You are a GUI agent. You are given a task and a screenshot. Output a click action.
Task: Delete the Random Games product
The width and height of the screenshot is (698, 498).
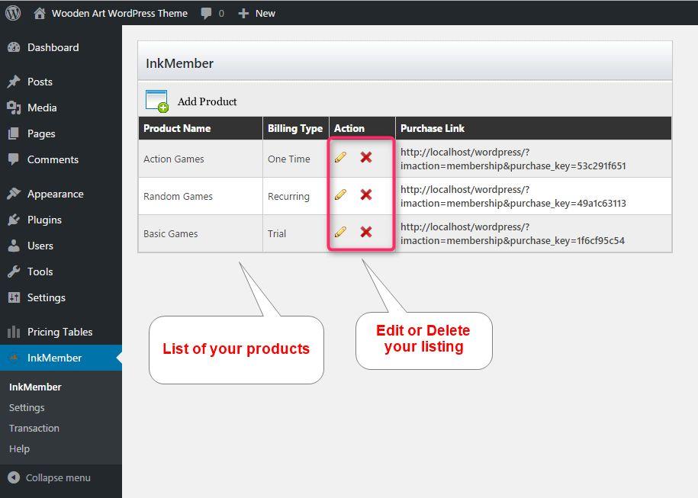[366, 194]
